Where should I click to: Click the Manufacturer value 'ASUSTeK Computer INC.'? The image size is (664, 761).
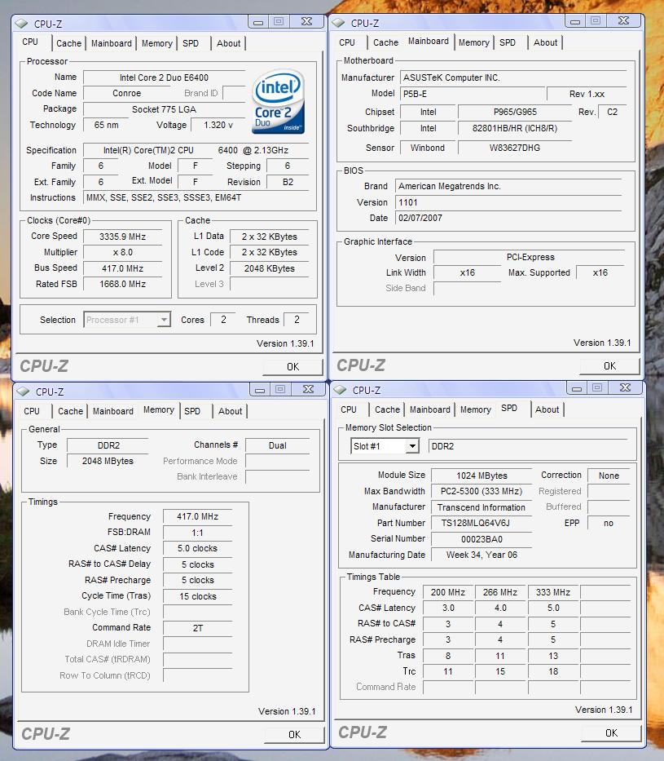pos(513,77)
